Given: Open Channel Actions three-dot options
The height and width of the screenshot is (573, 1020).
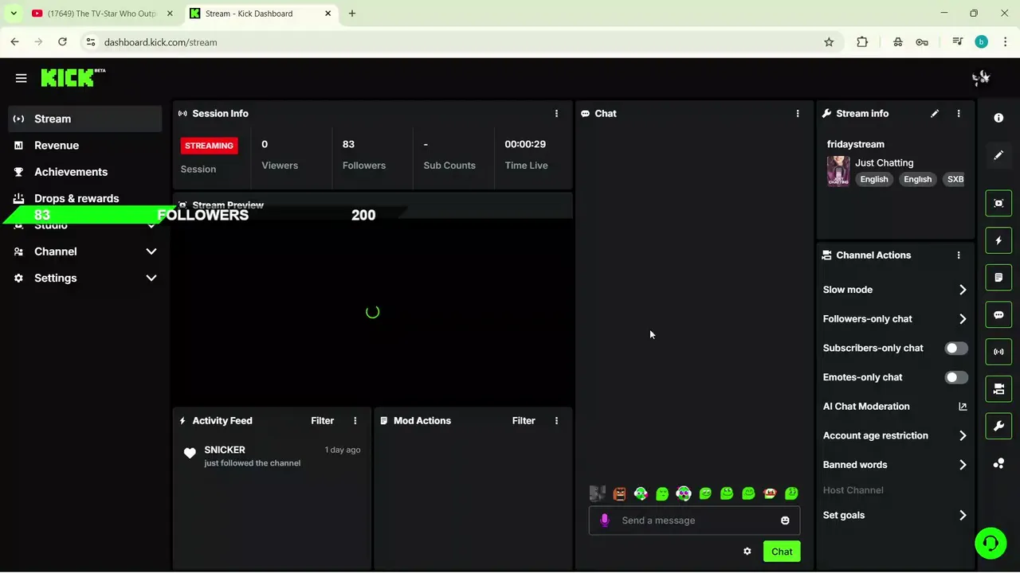Looking at the screenshot, I should [959, 255].
